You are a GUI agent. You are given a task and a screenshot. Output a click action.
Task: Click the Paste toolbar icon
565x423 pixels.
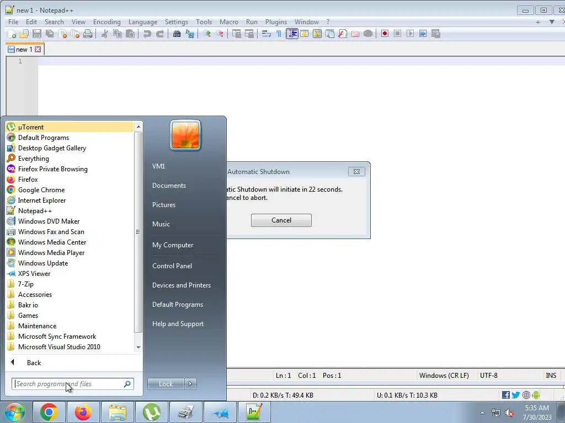(130, 34)
